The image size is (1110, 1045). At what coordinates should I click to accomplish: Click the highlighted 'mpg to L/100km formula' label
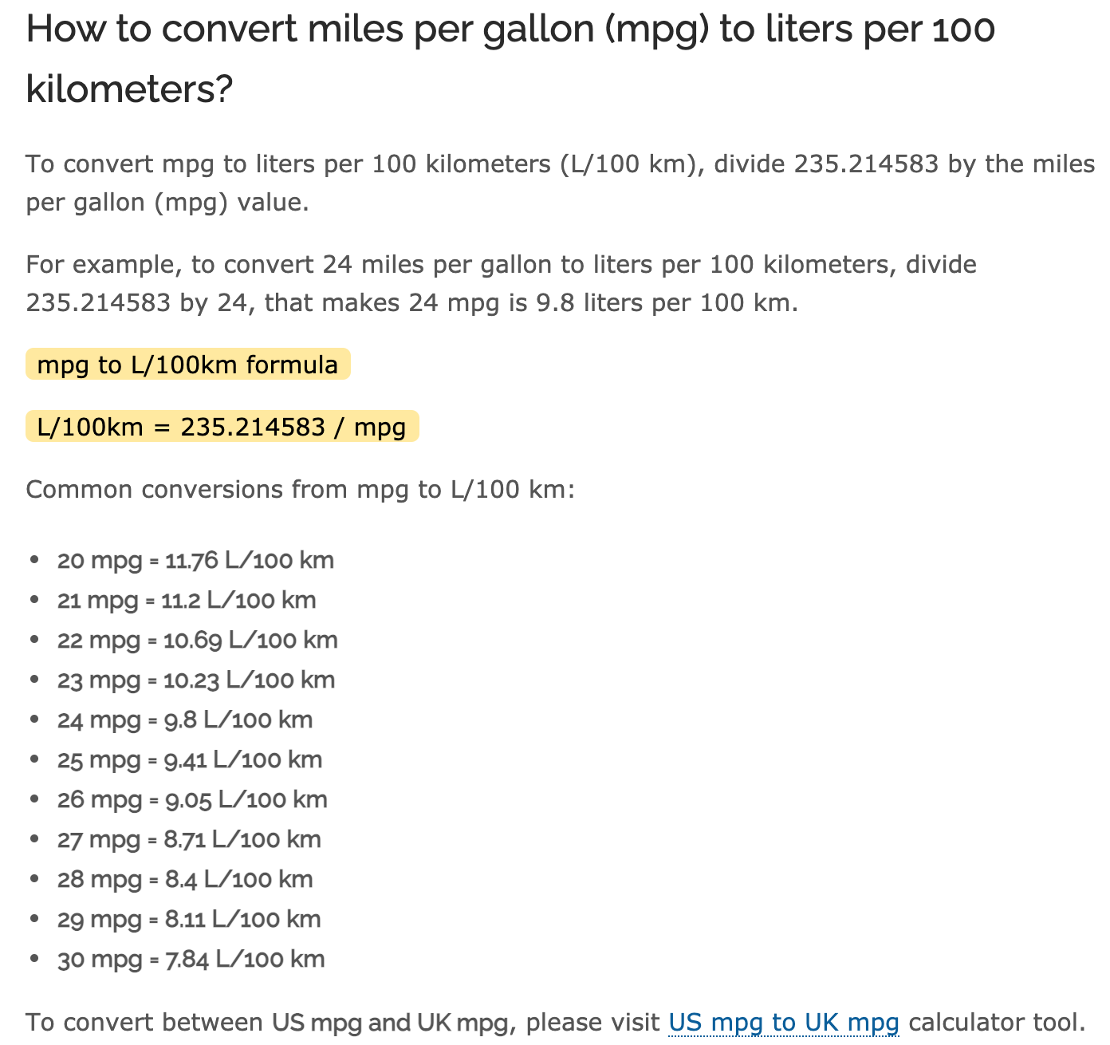click(187, 365)
